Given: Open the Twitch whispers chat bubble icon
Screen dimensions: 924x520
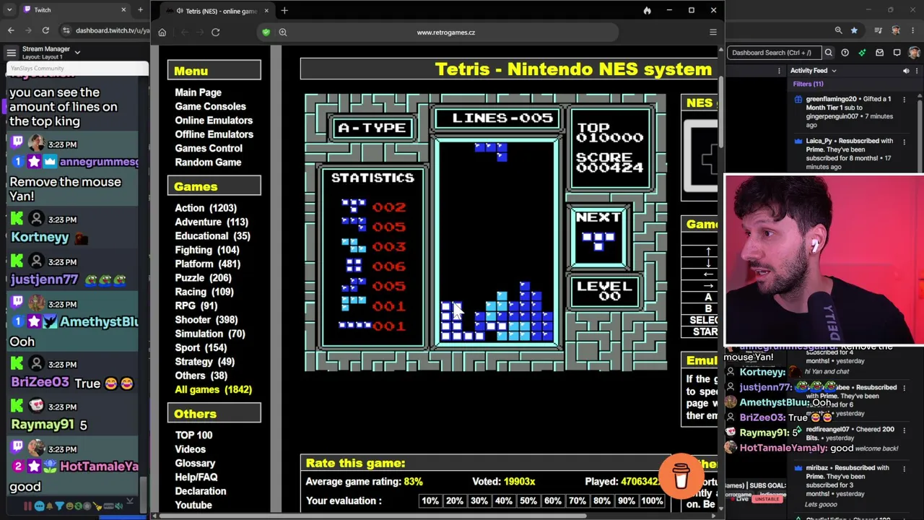Looking at the screenshot, I should click(x=897, y=53).
